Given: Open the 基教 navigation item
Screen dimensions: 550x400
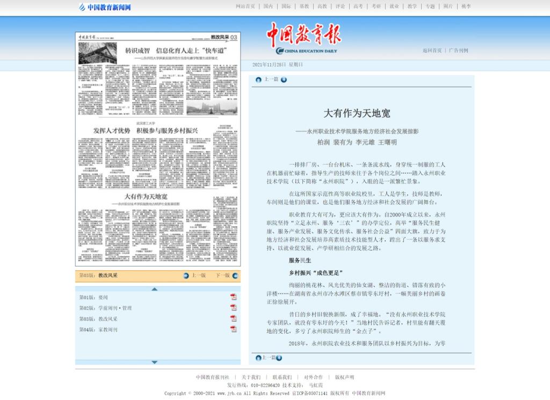Looking at the screenshot, I should coord(304,6).
